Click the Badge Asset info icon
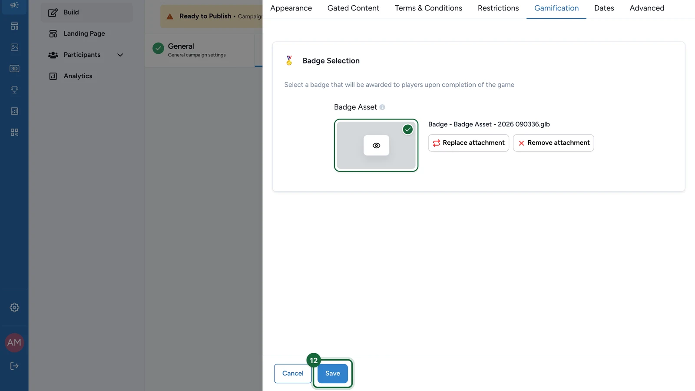695x391 pixels. tap(382, 107)
